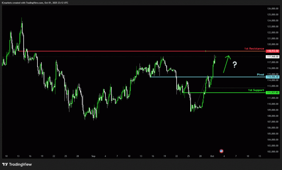The height and width of the screenshot is (170, 282).
Task: Click the "1st Support" text label
Action: click(256, 90)
